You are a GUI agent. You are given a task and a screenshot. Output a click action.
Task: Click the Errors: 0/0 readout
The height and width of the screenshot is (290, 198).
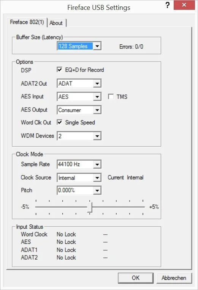click(131, 47)
